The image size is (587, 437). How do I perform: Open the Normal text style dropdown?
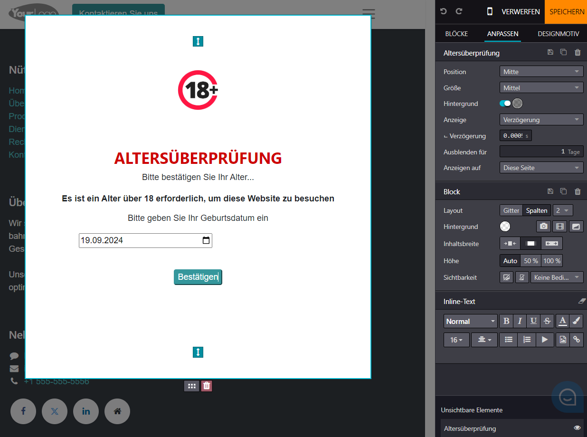470,321
